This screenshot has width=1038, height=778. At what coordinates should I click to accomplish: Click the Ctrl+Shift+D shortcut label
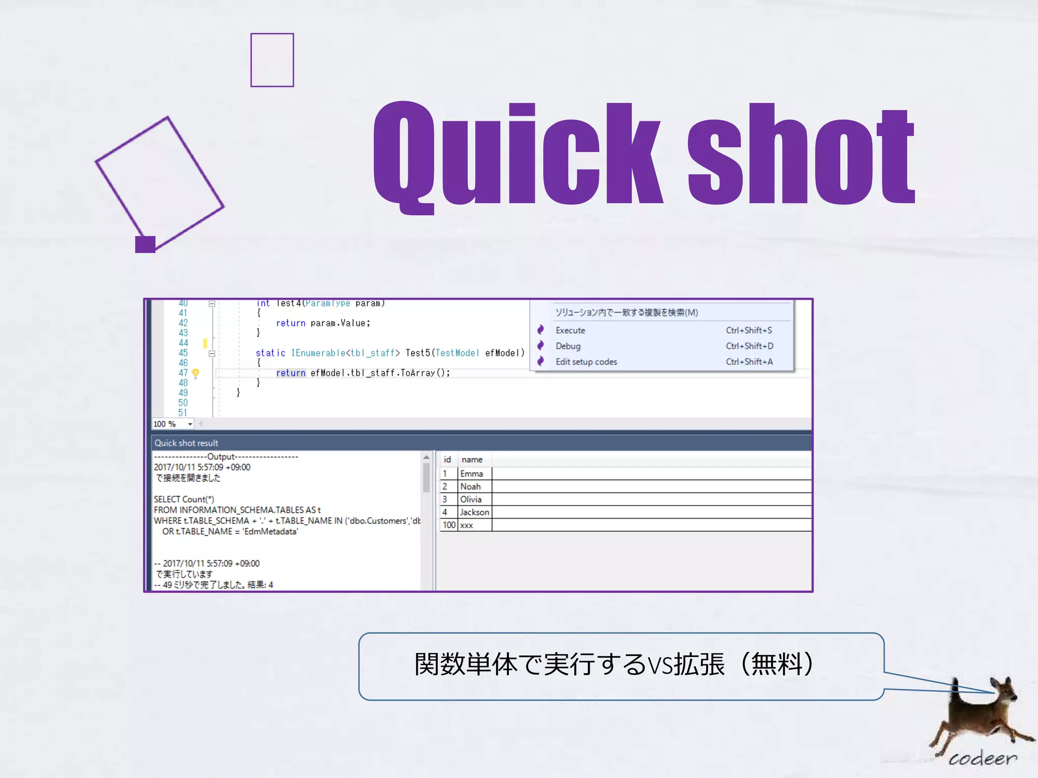[x=750, y=346]
